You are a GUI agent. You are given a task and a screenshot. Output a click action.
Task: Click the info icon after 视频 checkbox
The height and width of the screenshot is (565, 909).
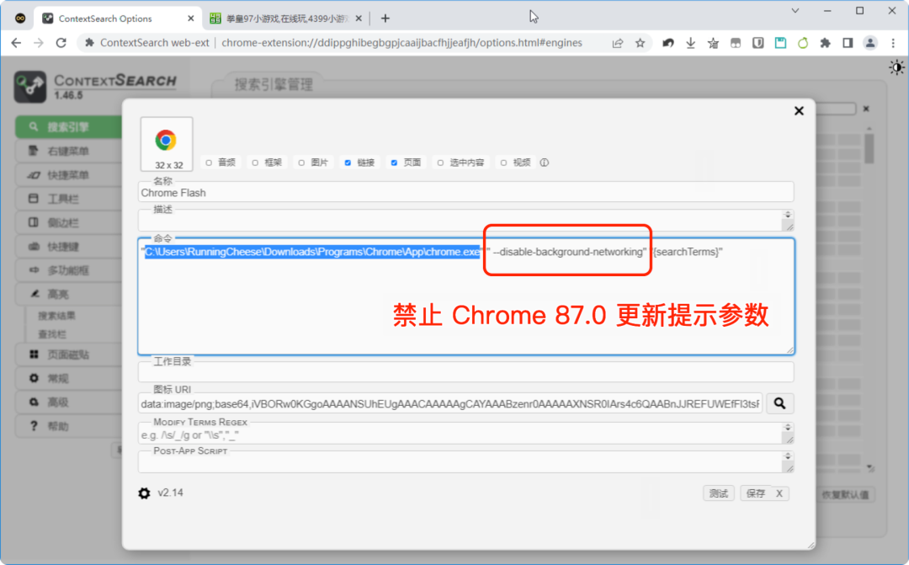coord(545,163)
